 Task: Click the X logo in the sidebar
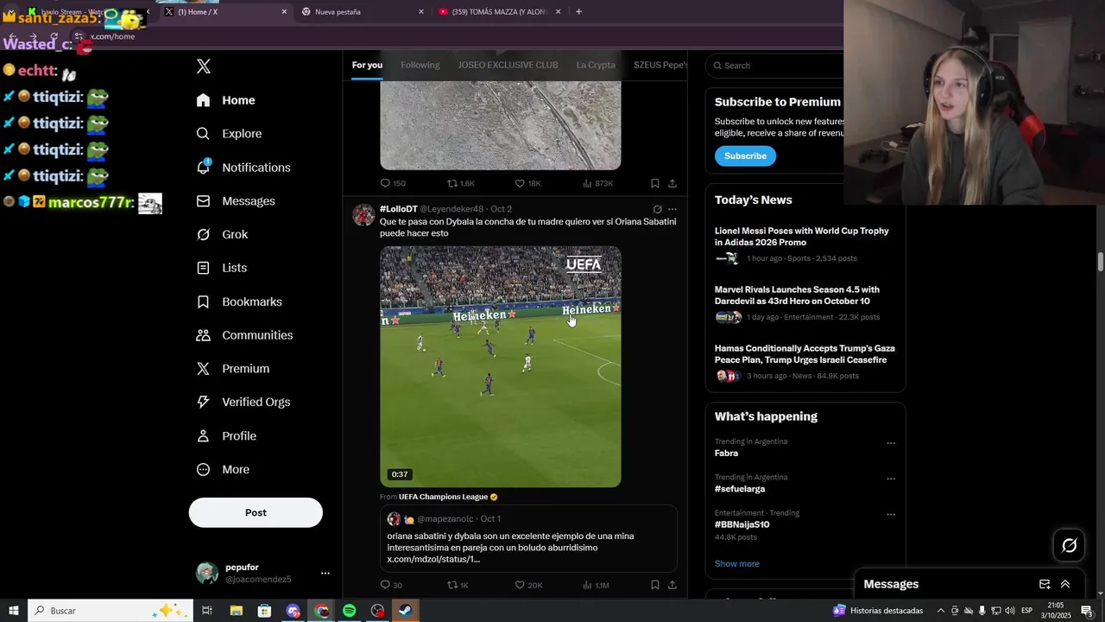[203, 67]
